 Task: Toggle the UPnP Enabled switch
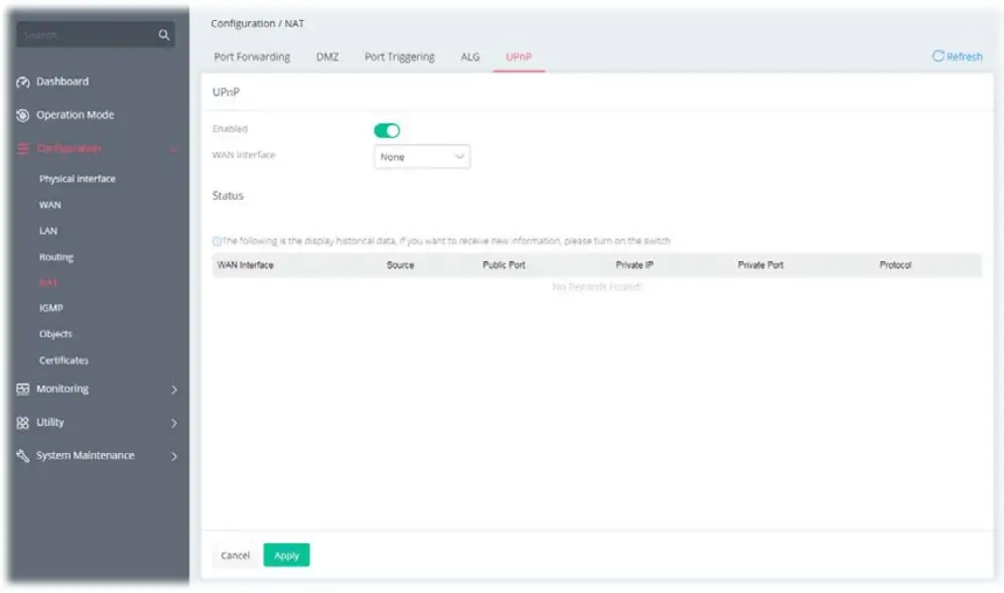[386, 131]
